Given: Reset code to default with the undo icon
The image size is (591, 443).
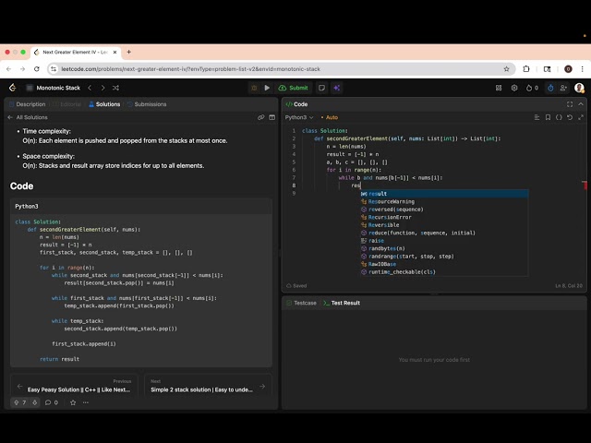Looking at the screenshot, I should coord(570,117).
